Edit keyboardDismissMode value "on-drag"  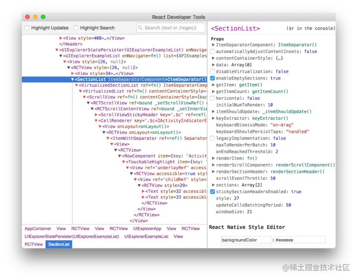tap(282, 125)
